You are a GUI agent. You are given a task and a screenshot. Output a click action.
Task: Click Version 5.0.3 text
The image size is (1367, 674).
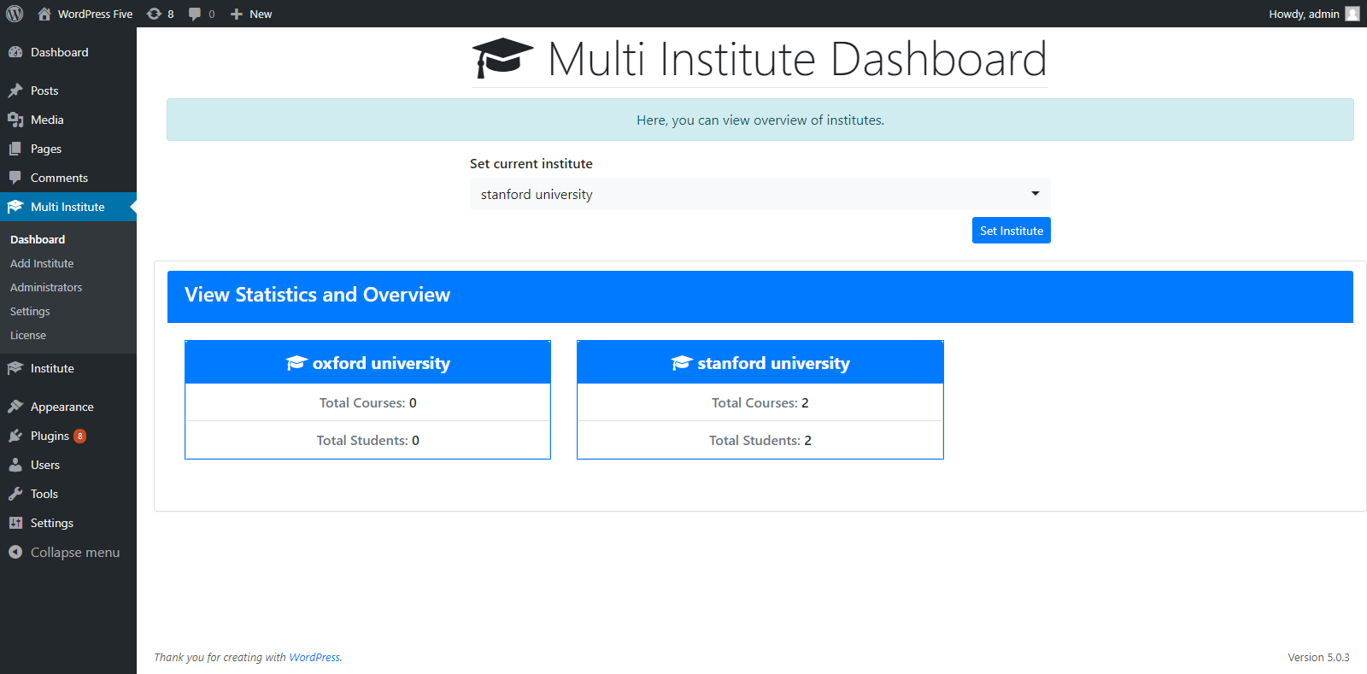[1318, 657]
